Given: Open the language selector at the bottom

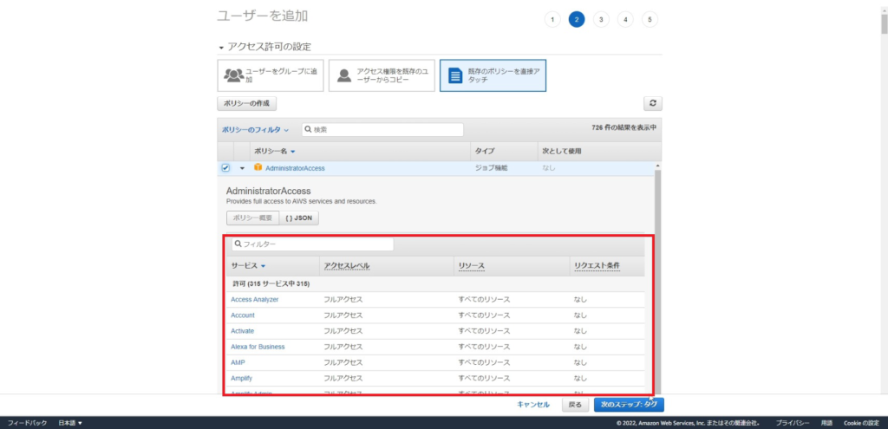Looking at the screenshot, I should [69, 423].
